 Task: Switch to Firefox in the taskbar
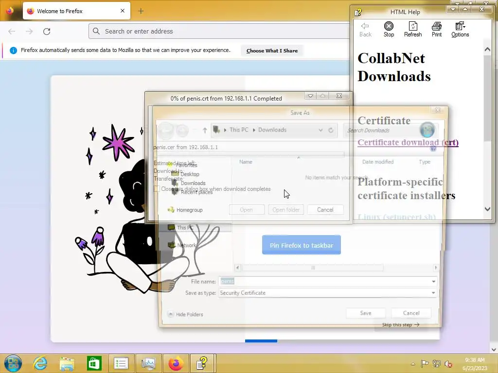point(176,363)
